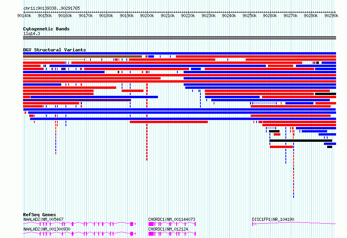
Task: Select the 90260k ruler tick label
Action: pyautogui.click(x=270, y=16)
